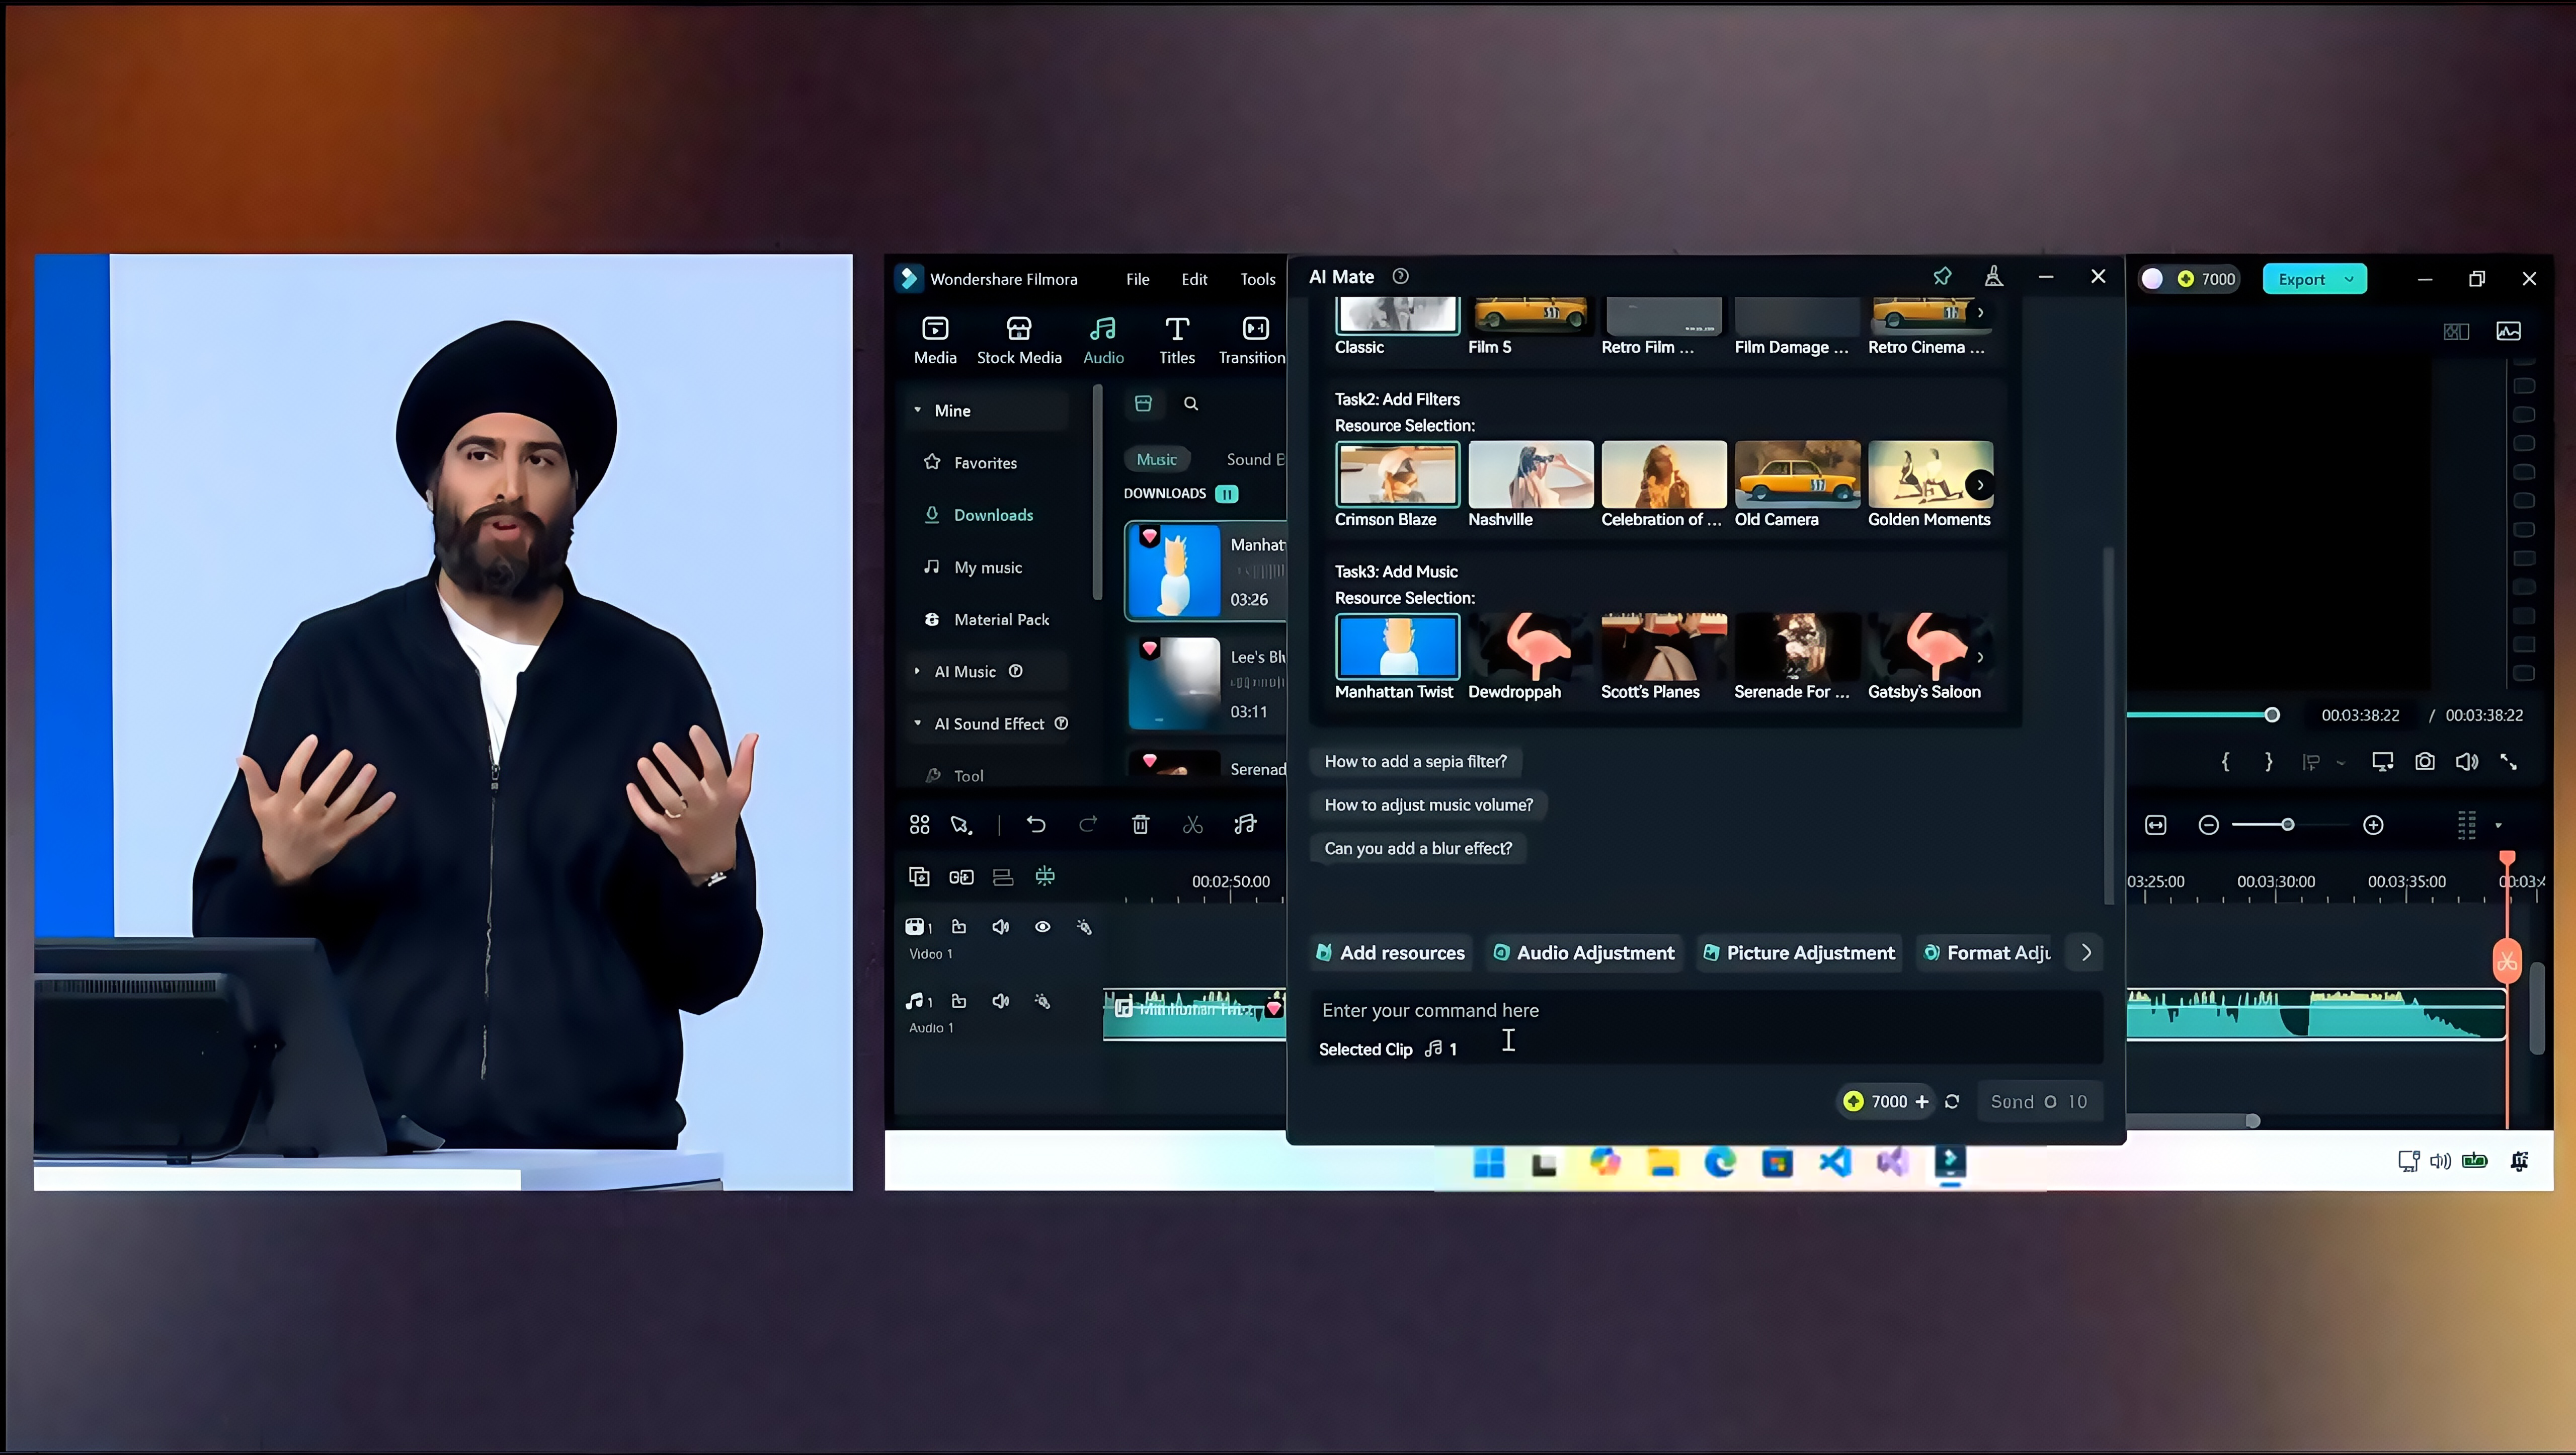Click the search icon in audio panel
Image resolution: width=2576 pixels, height=1455 pixels.
[1190, 404]
